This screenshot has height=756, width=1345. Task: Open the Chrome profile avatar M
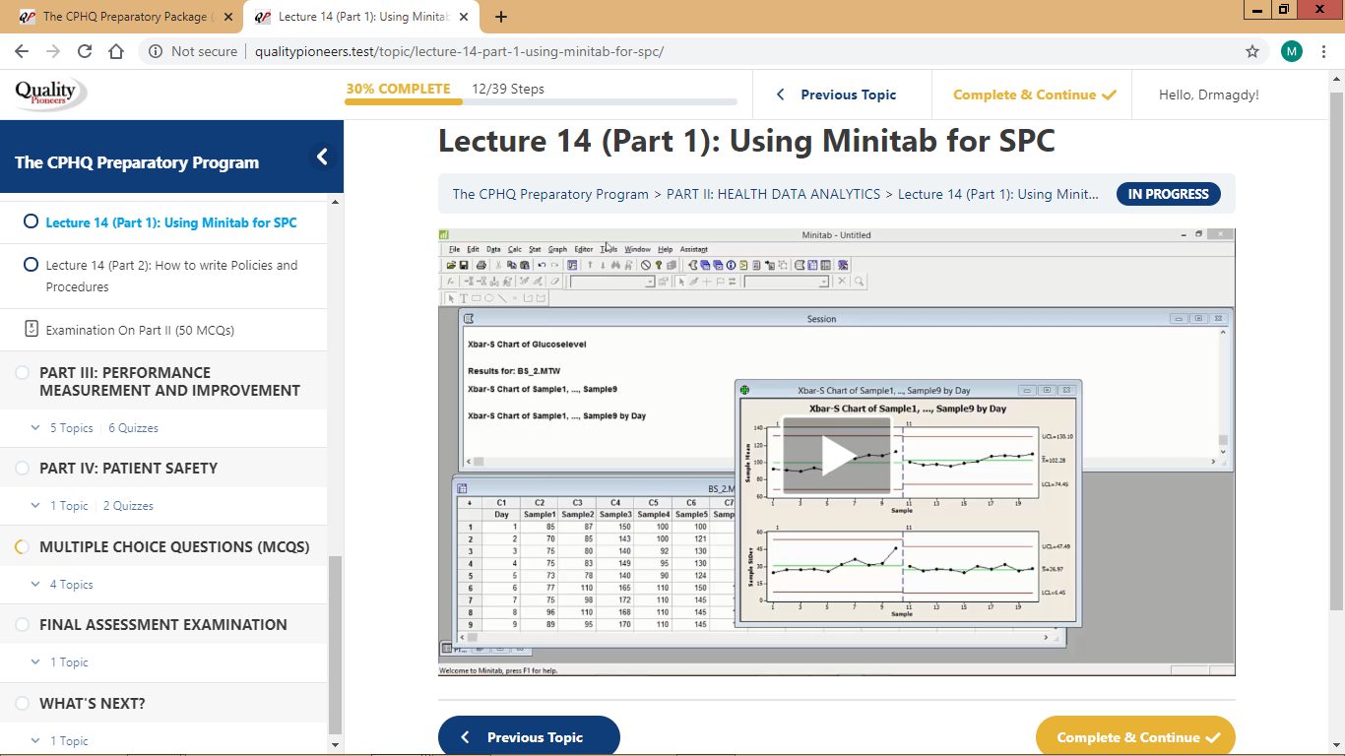[1292, 51]
